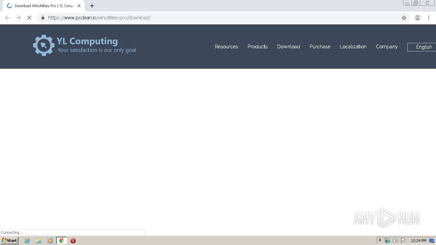Minimize the Chrome window
Screen dimensions: 436x245
click(x=407, y=3)
